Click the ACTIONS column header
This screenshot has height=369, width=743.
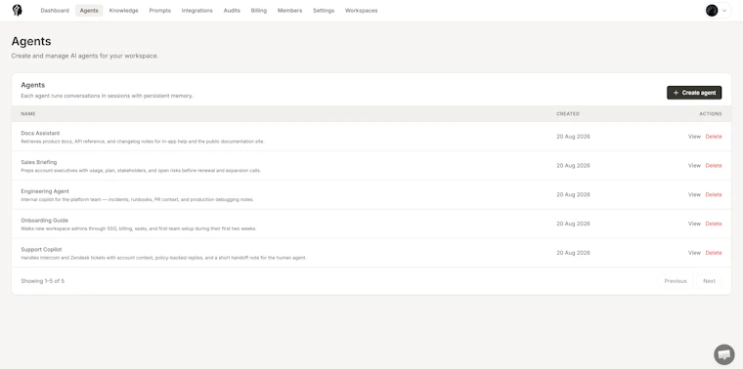[711, 114]
